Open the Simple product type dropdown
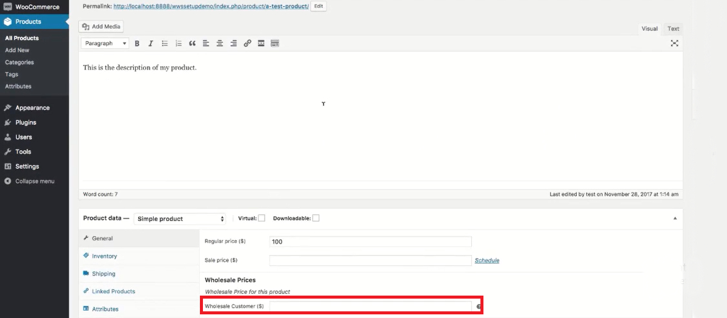 [x=181, y=219]
